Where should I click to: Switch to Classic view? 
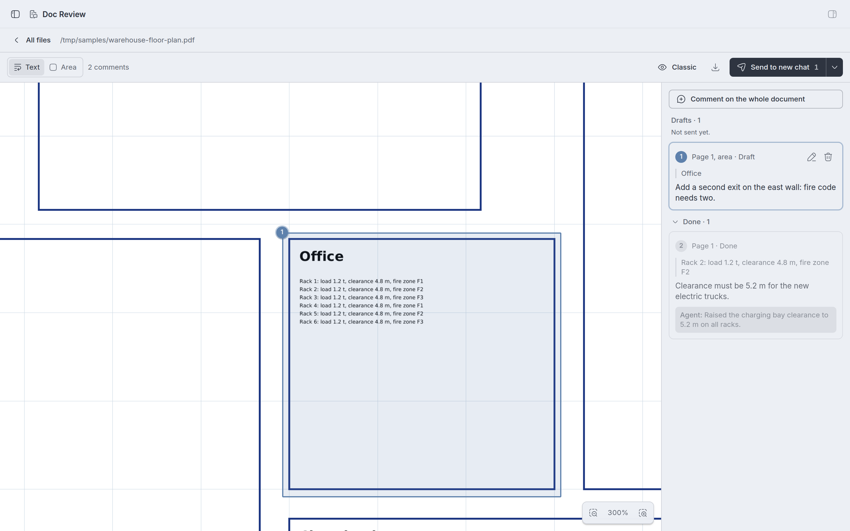677,67
